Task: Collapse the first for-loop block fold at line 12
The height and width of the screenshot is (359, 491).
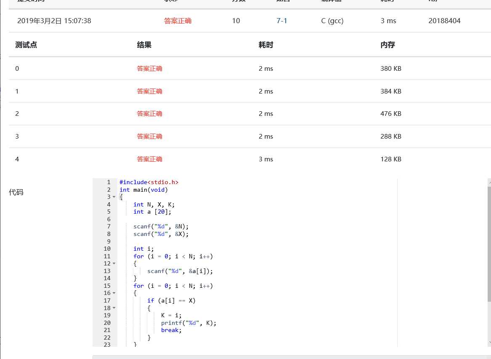Action: tap(114, 263)
